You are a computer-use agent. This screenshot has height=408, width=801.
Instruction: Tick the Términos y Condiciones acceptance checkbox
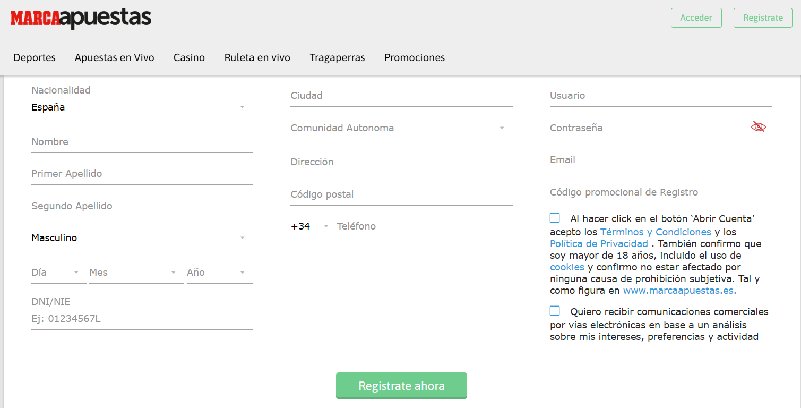[x=555, y=218]
